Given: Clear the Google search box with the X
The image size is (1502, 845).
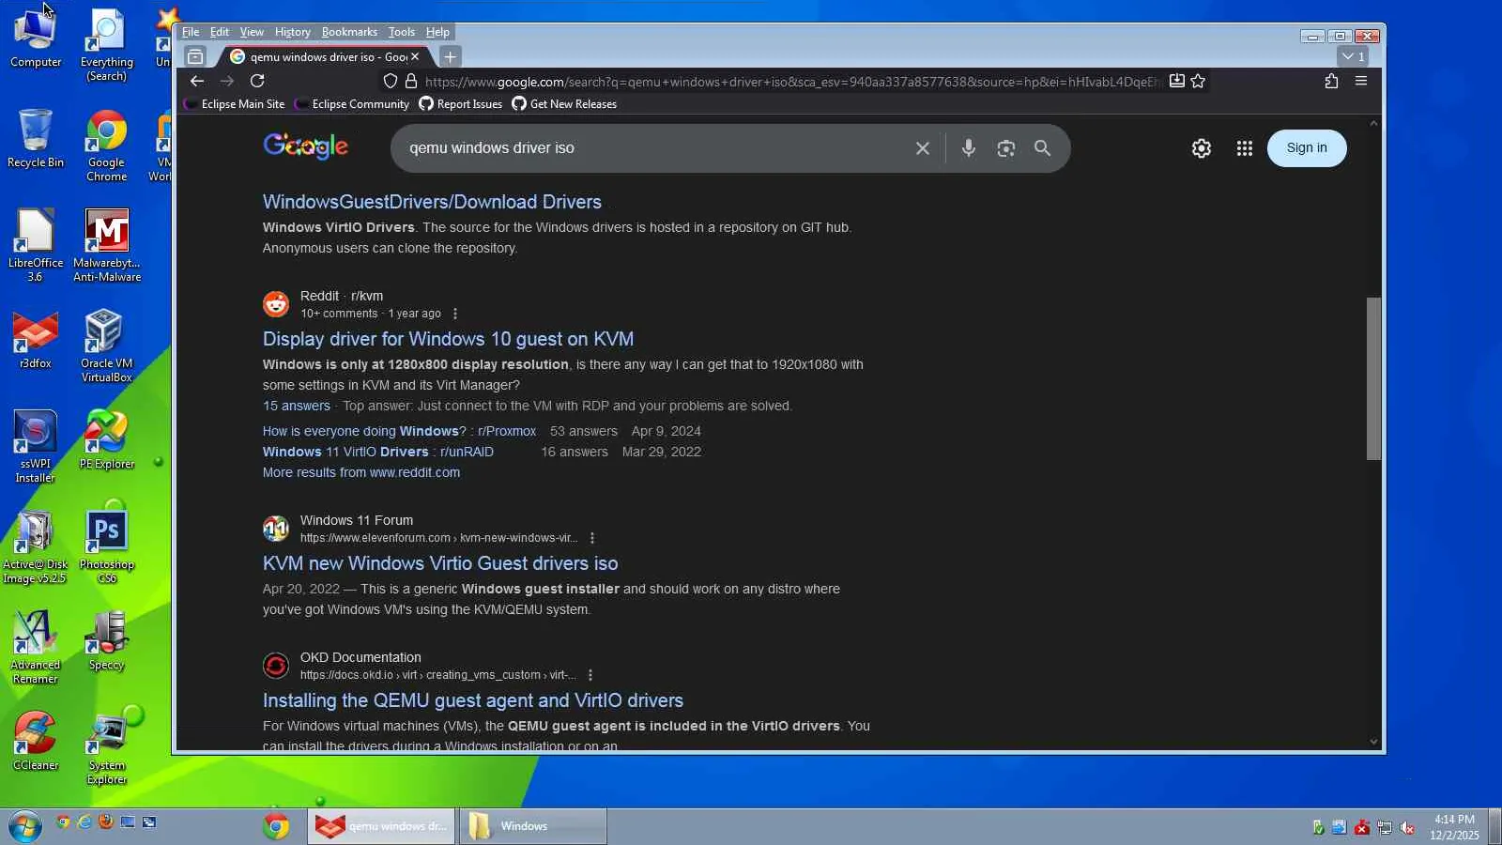Looking at the screenshot, I should tap(923, 148).
